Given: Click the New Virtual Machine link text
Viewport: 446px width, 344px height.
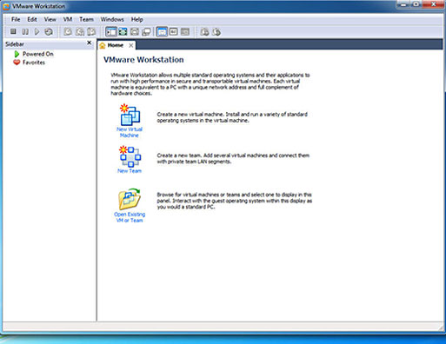Looking at the screenshot, I should click(x=130, y=132).
